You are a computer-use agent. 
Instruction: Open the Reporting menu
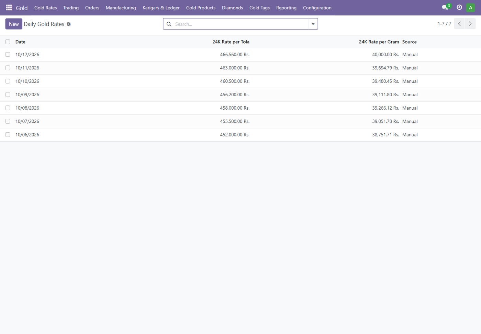pyautogui.click(x=286, y=8)
